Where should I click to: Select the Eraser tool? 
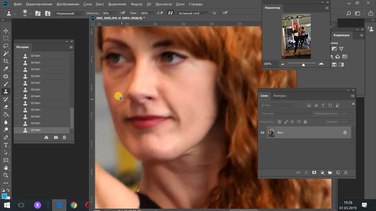[x=6, y=107]
